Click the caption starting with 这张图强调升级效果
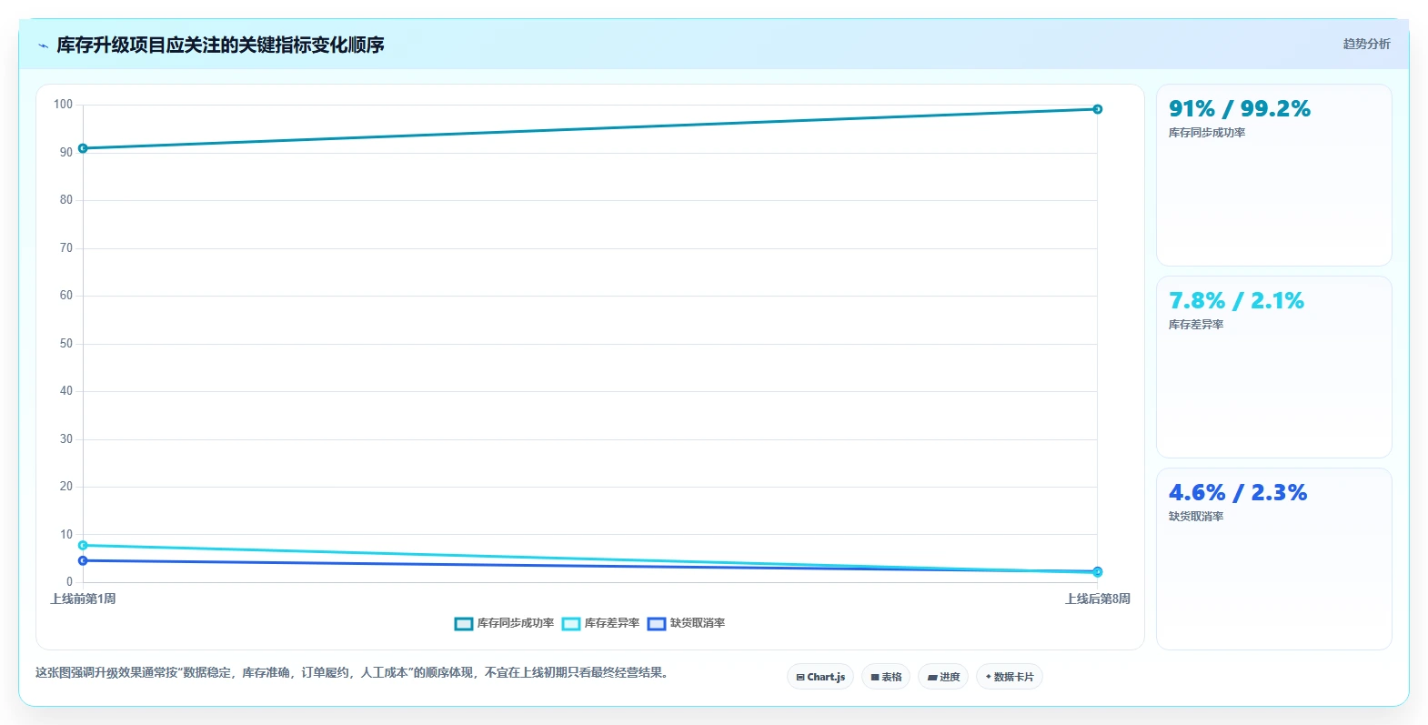The image size is (1428, 725). click(x=352, y=673)
